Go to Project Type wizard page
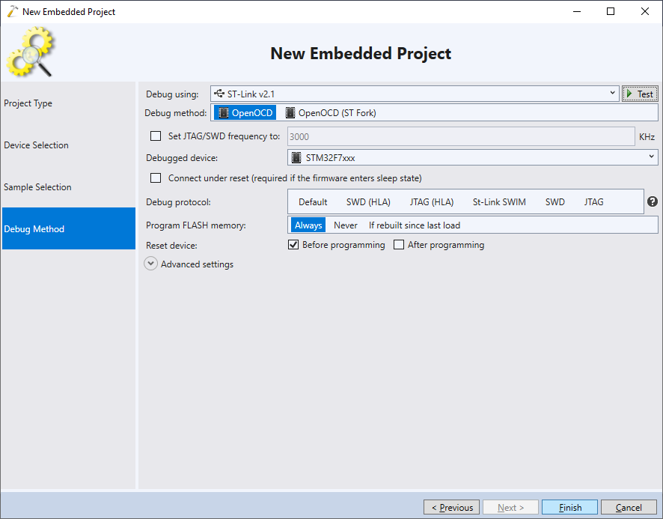Screen dimensions: 663x519 click(x=69, y=103)
